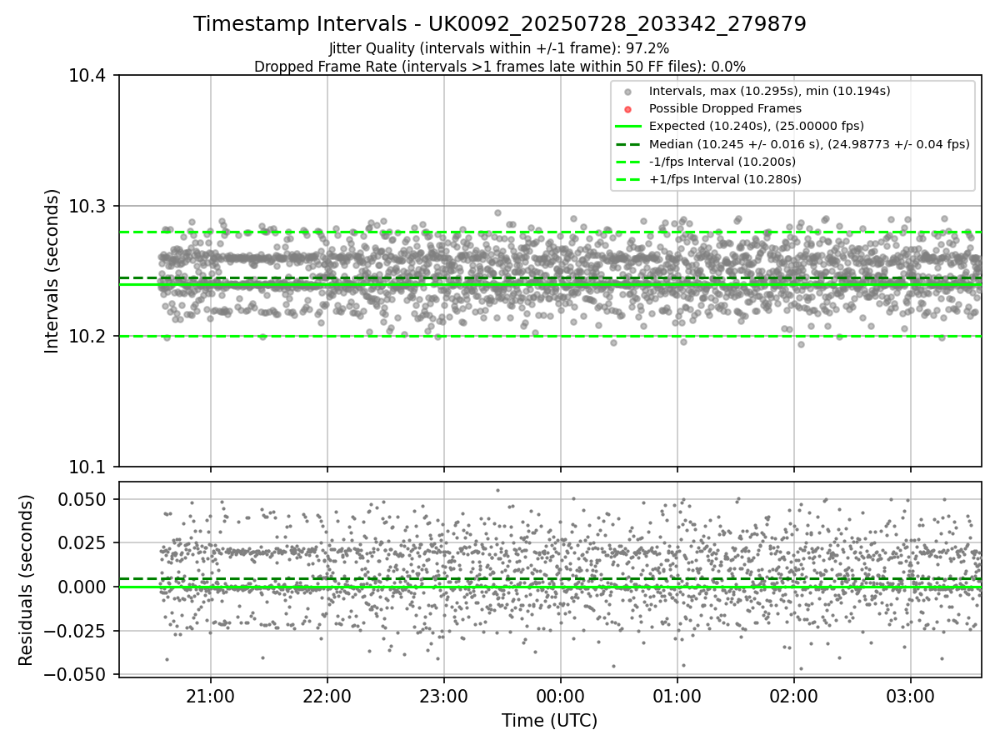Click the gray dot marker beside 'Intervals' in legend
1000x750 pixels.
click(628, 92)
